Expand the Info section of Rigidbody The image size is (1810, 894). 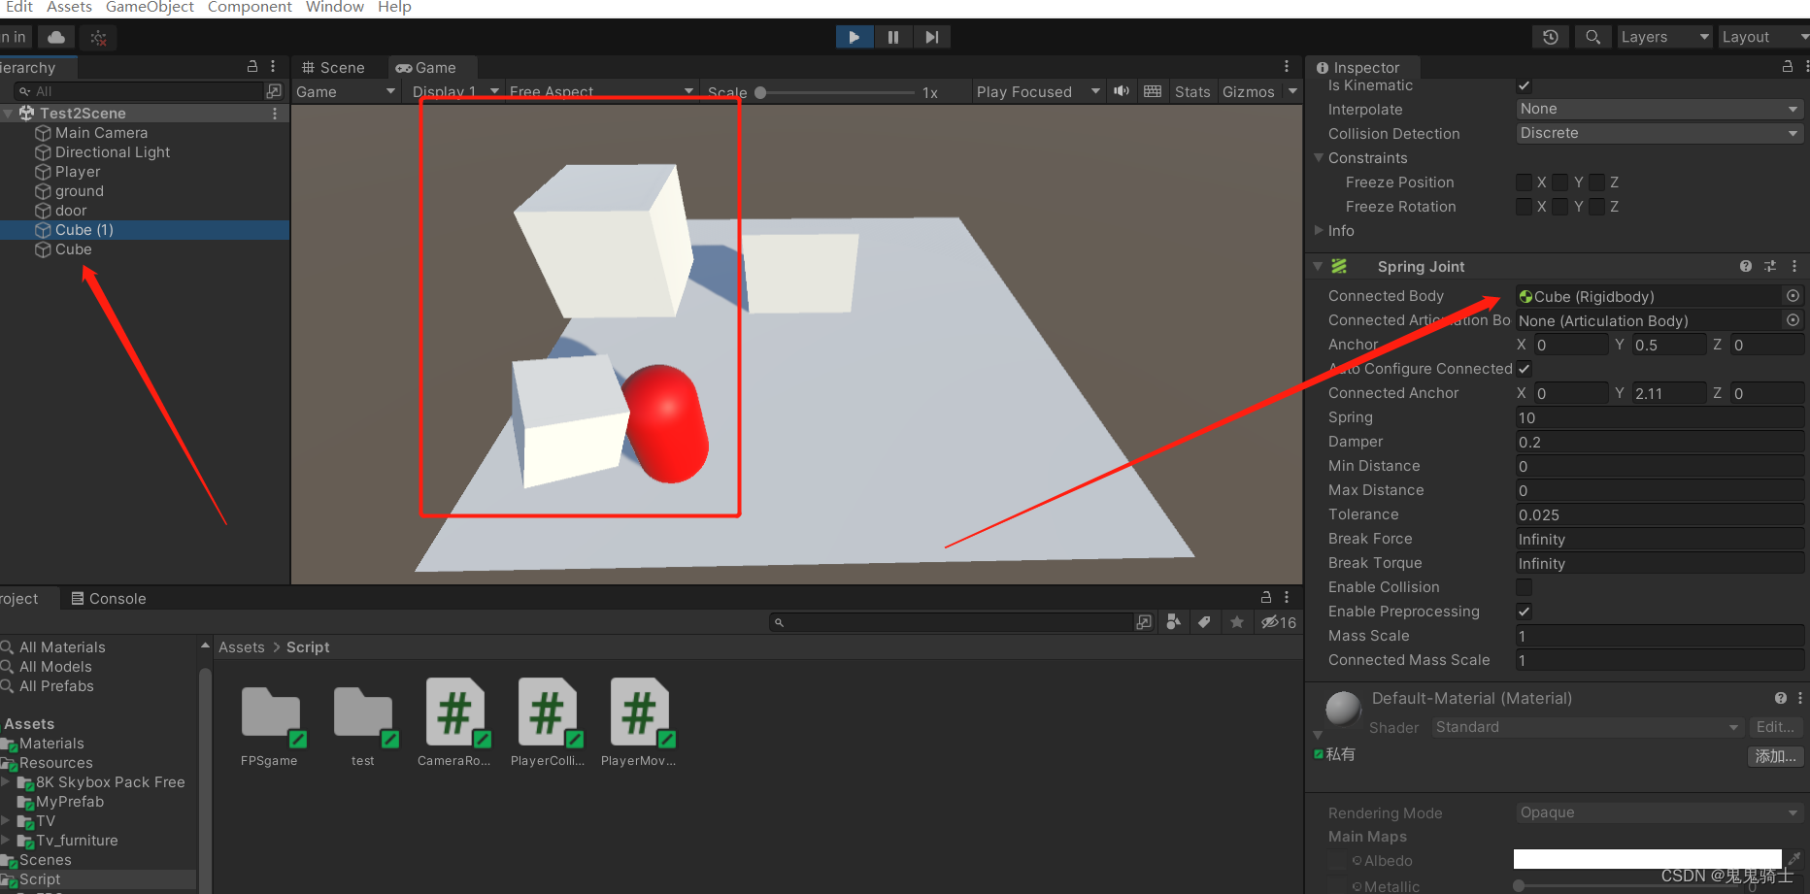tap(1319, 231)
